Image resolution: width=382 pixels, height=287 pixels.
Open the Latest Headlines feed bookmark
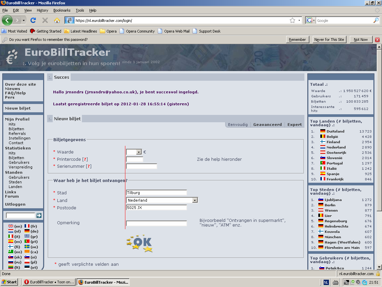[x=81, y=31]
